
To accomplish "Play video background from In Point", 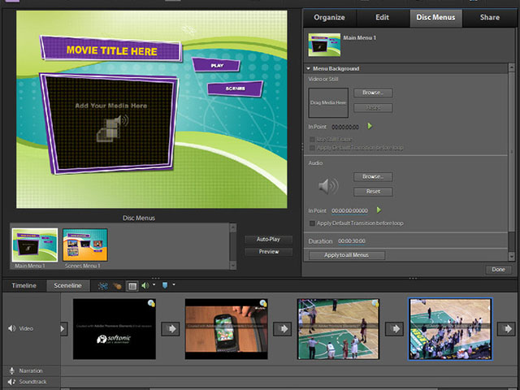I will [370, 126].
